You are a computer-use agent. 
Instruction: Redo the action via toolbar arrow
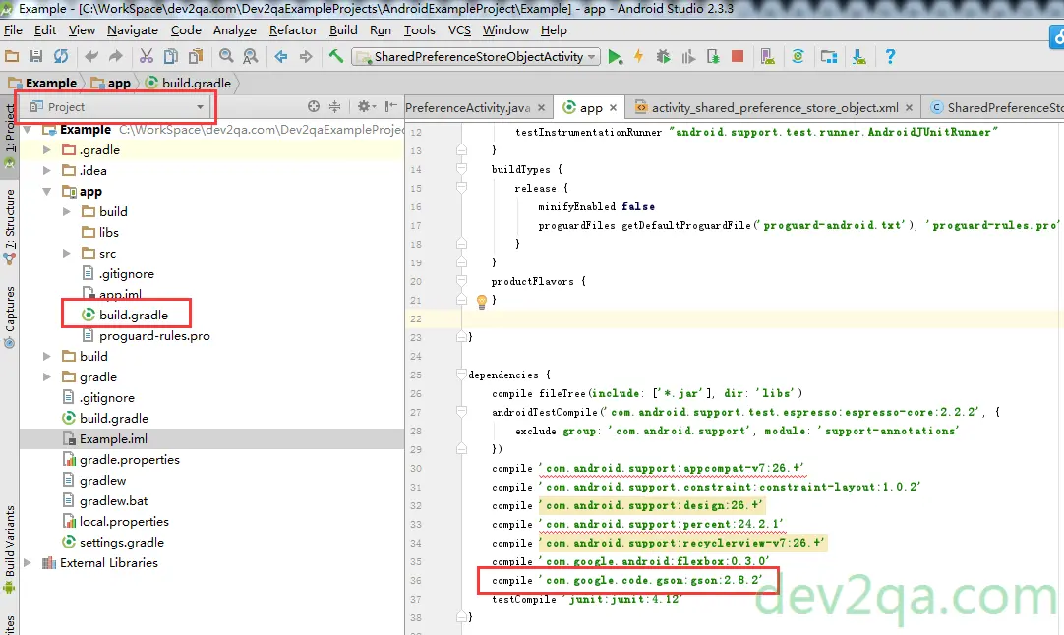[116, 56]
